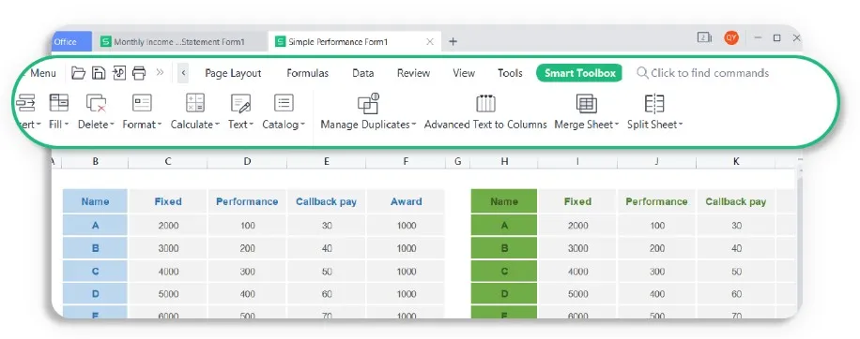Screen dimensions: 860x339
Task: Expand the Delete dropdown
Action: [112, 125]
